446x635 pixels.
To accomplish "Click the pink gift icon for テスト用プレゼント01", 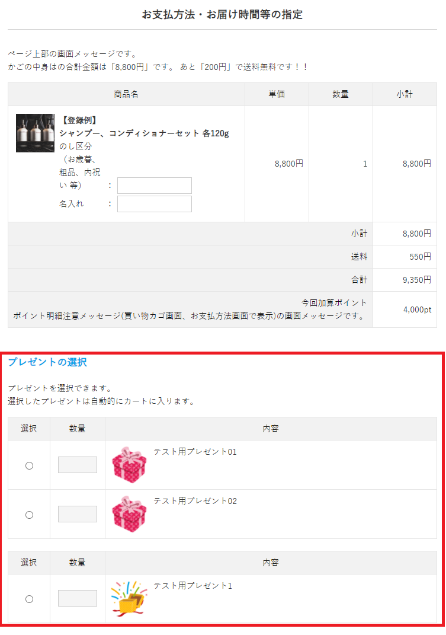I will point(129,465).
